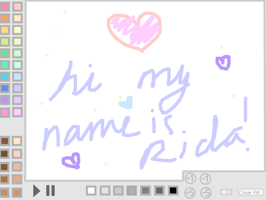The image size is (266, 200).
Task: Select the pale pink color swatch
Action: [x=18, y=7]
